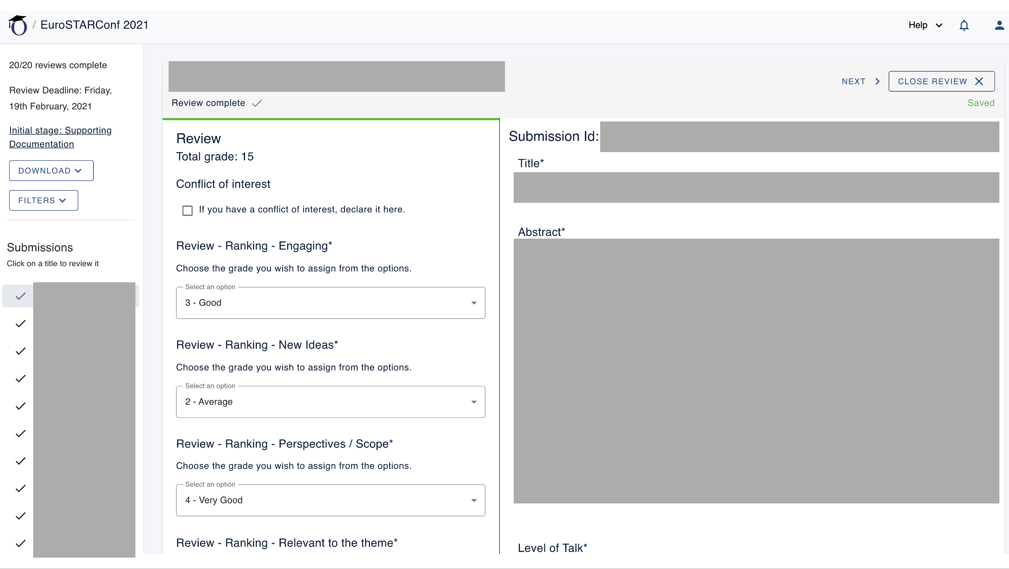The height and width of the screenshot is (569, 1009).
Task: Click the graduation cap logo icon
Action: click(x=18, y=25)
